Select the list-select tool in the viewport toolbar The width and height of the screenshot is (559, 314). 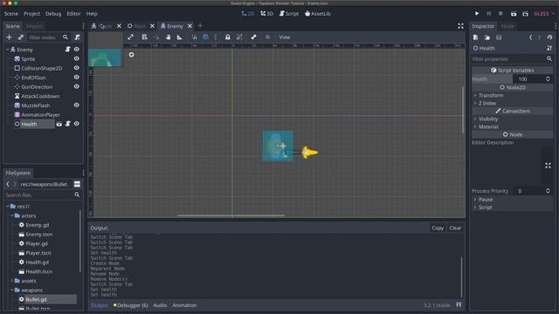tap(144, 37)
